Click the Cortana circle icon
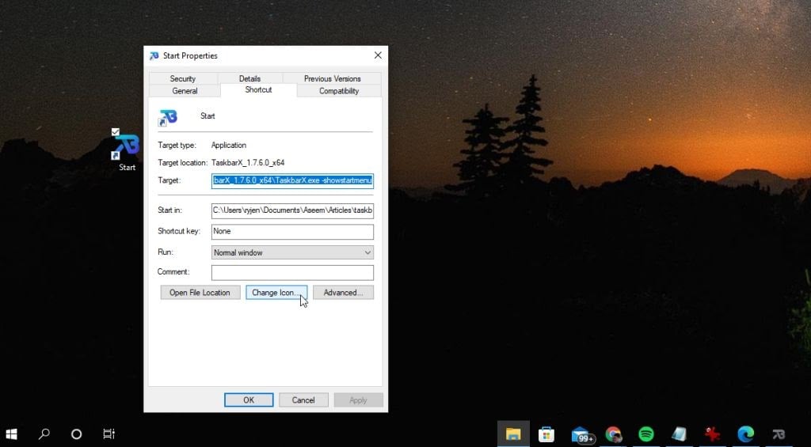Image resolution: width=811 pixels, height=447 pixels. tap(77, 434)
